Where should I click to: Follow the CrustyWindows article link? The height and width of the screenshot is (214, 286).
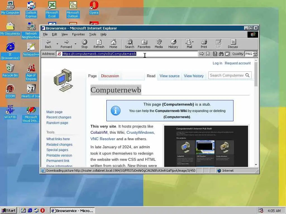coord(140,133)
